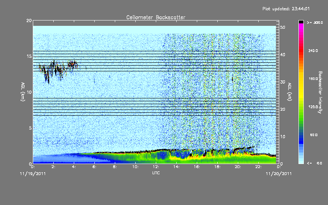Click the "10" kft tick on right axis
The width and height of the screenshot is (328, 205).
point(282,137)
